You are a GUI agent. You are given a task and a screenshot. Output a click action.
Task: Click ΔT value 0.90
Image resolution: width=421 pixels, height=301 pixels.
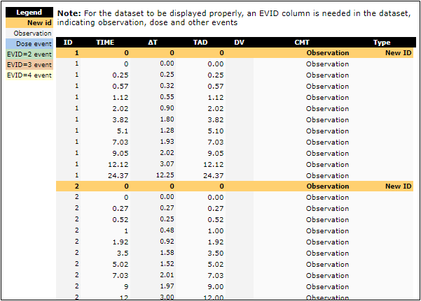pos(167,108)
